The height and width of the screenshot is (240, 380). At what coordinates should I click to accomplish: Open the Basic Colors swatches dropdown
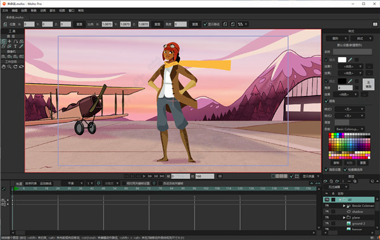pyautogui.click(x=350, y=129)
